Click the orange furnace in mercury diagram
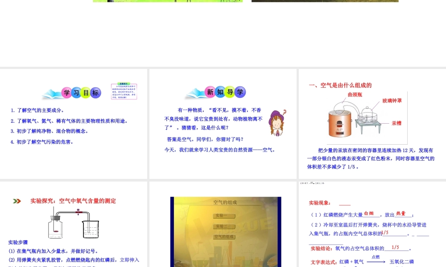This screenshot has height=267, width=446. (x=340, y=124)
